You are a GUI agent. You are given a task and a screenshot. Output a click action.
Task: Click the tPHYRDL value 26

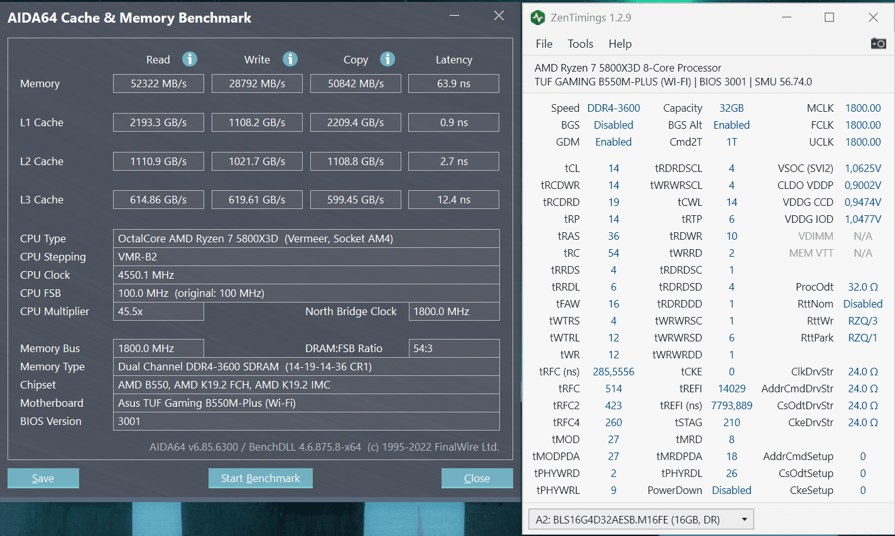pos(732,473)
